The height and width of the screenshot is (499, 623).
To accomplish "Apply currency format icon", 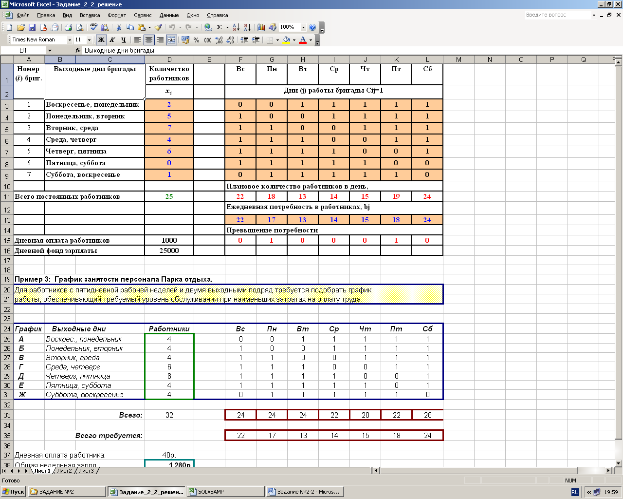I will [x=185, y=40].
